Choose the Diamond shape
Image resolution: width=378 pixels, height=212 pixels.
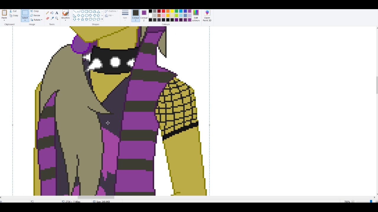pyautogui.click(x=79, y=15)
